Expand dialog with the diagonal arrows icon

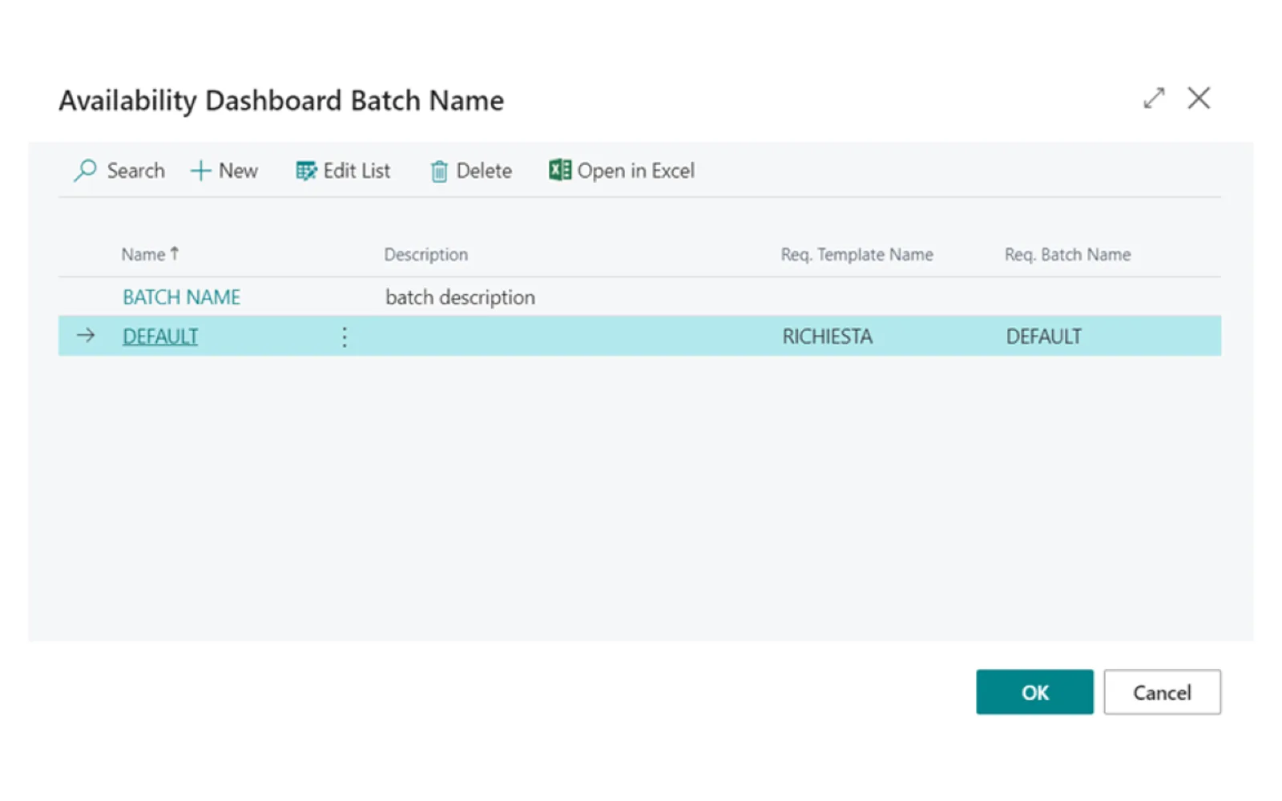[x=1154, y=99]
